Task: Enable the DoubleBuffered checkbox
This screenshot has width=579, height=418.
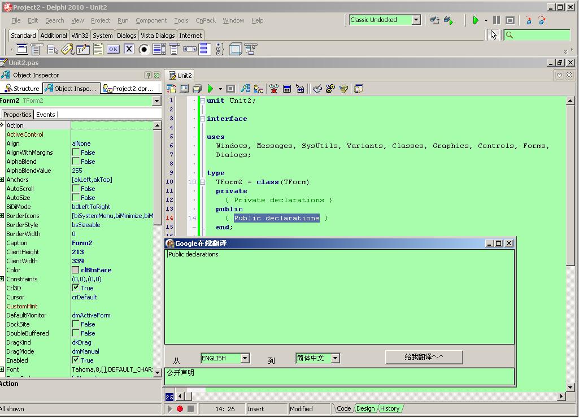Action: pyautogui.click(x=76, y=333)
